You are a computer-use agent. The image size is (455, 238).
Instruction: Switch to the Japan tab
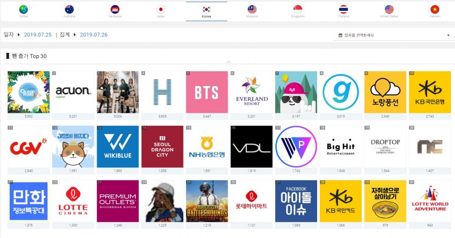point(161,10)
